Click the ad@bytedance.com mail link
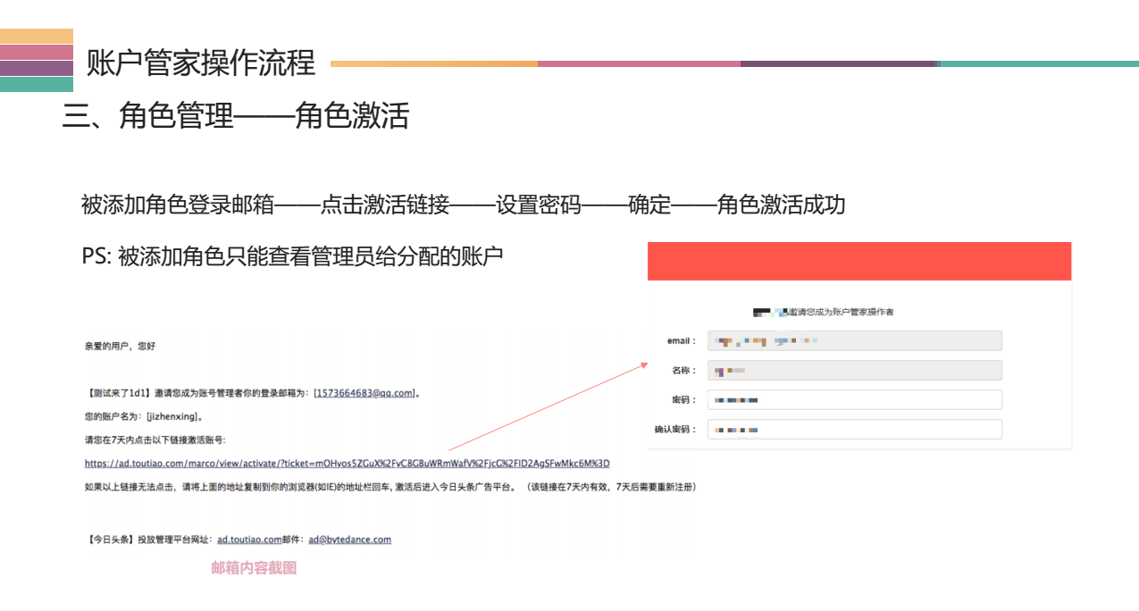This screenshot has height=611, width=1139. pyautogui.click(x=350, y=539)
